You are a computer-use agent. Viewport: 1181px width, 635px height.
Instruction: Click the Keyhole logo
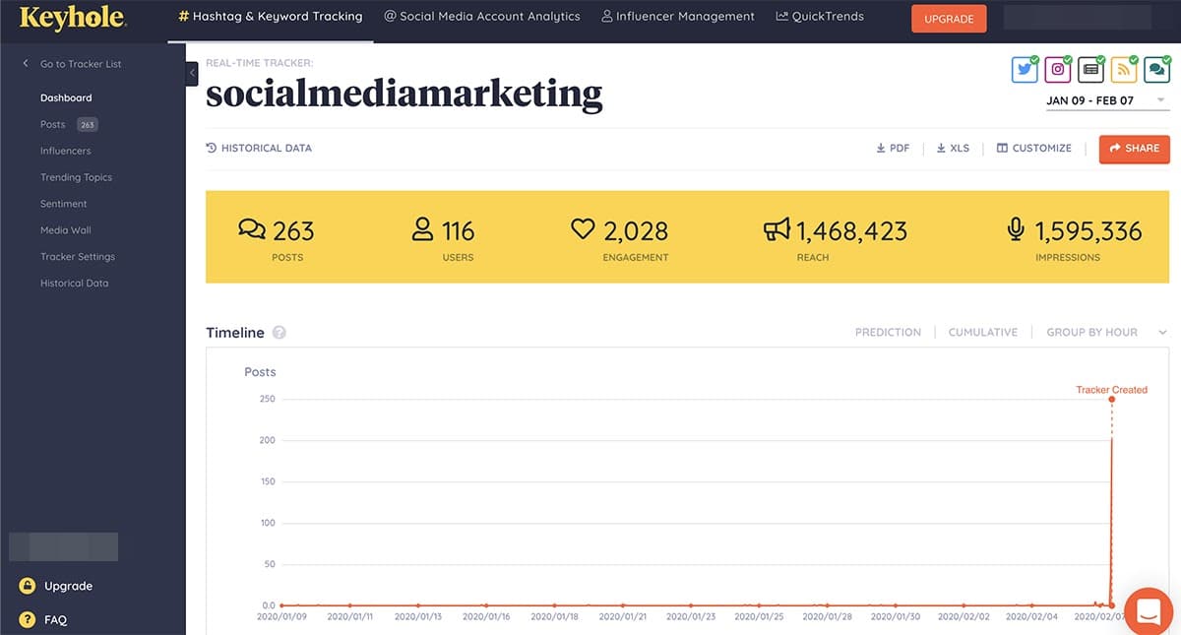(x=73, y=17)
